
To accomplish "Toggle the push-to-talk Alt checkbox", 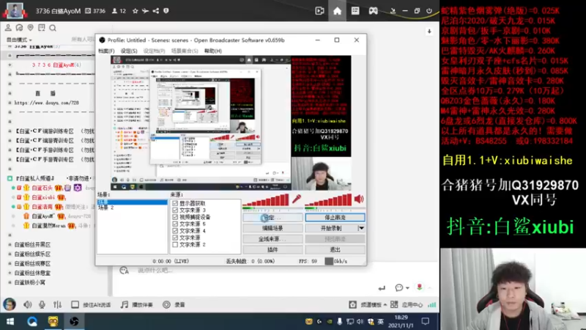I will [75, 304].
